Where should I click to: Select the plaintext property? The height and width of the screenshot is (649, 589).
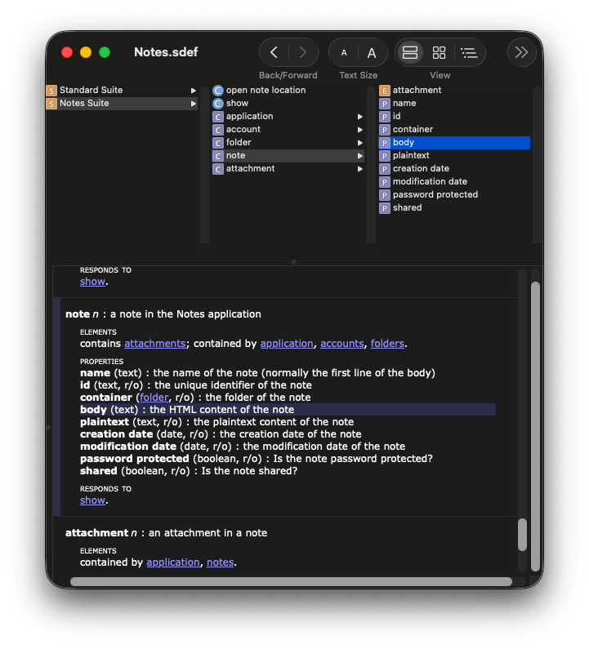tap(454, 156)
